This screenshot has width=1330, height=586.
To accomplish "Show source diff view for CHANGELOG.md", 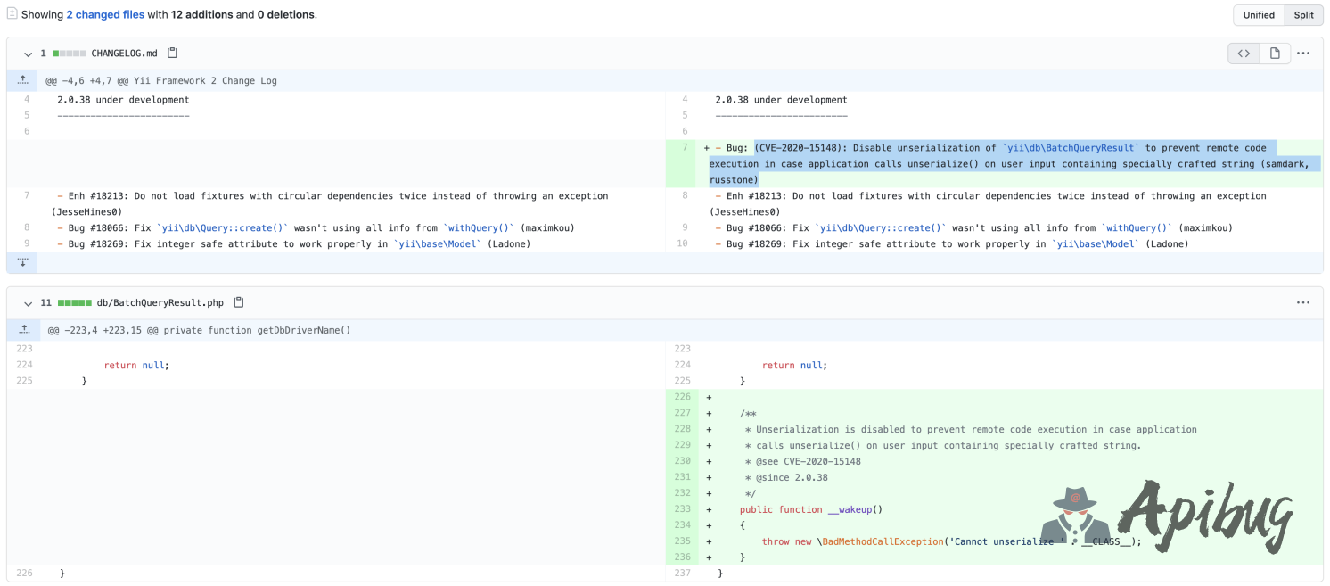I will click(1244, 54).
